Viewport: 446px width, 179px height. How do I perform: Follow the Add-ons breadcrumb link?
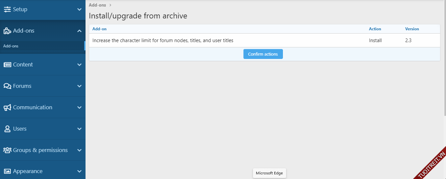click(x=97, y=5)
